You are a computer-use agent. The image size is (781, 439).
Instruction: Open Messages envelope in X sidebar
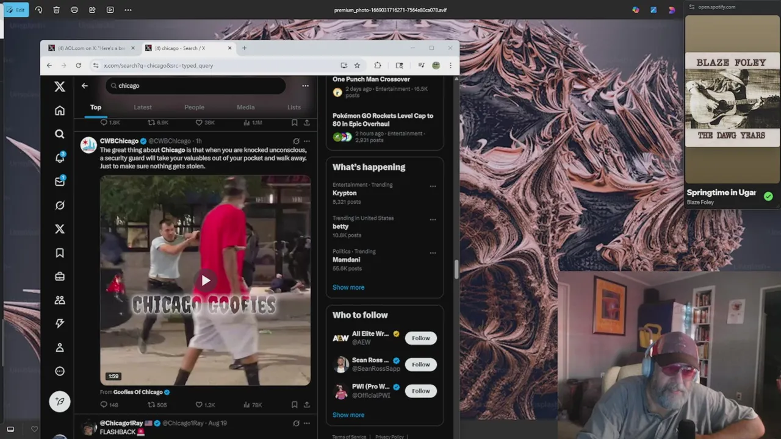[x=60, y=182]
